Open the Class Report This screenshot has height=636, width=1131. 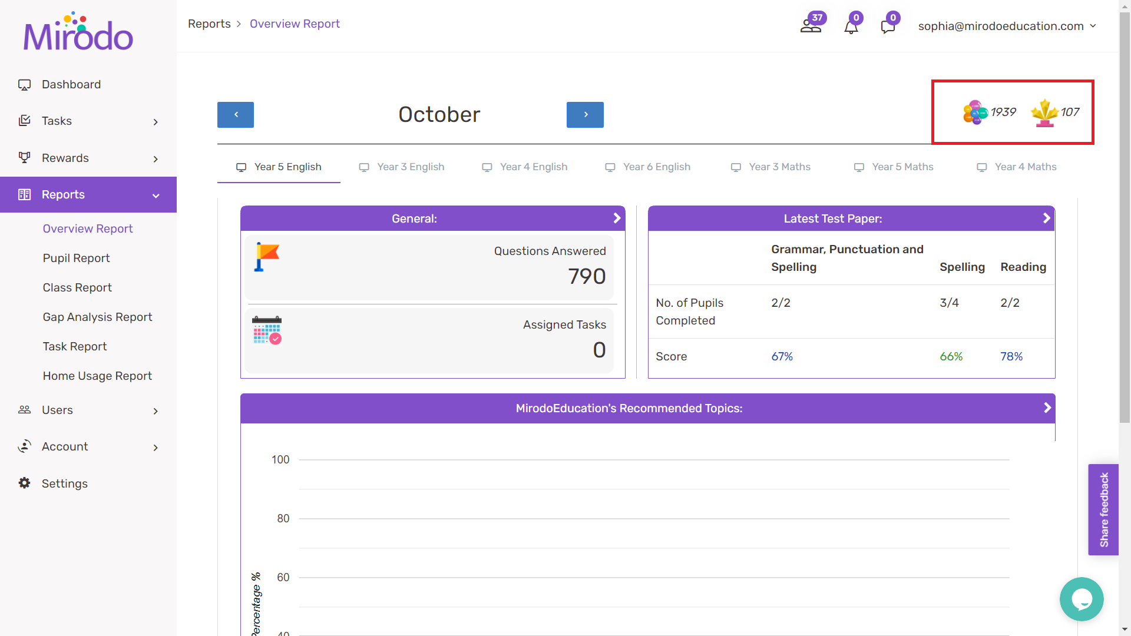click(x=77, y=287)
